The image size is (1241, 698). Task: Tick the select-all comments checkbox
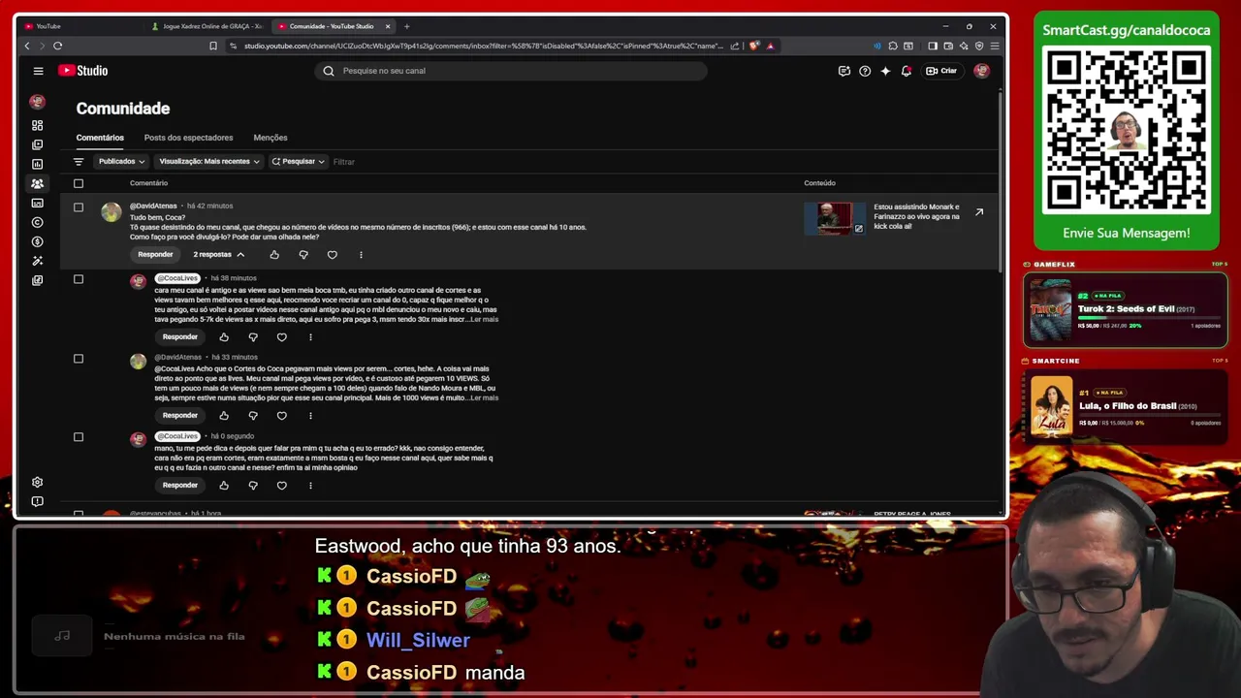click(x=79, y=183)
